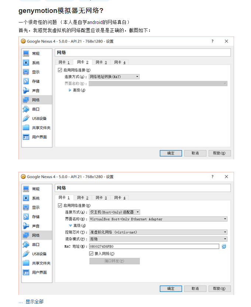Open 显示 icon in upper settings dialog
This screenshot has height=307, width=251.
26,72
